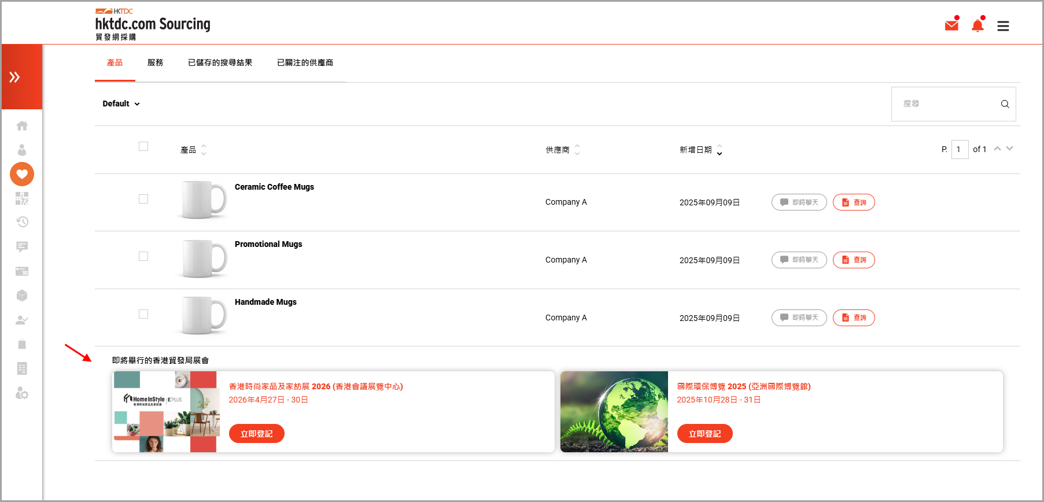Open the product box icon in sidebar

point(22,296)
